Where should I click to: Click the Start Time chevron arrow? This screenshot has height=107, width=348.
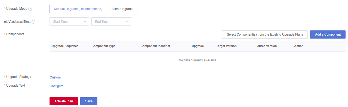[85, 21]
